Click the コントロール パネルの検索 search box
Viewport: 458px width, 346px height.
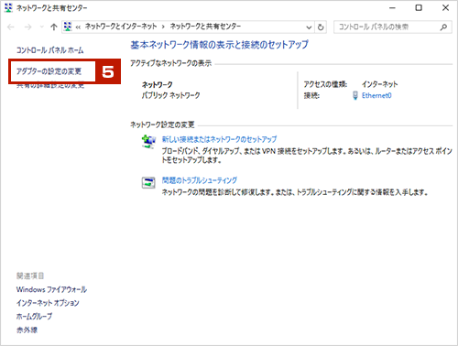[x=393, y=27]
